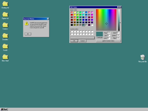The image size is (148, 111).
Task: Click the grayed Define Custom Colors button
Action: [x=82, y=38]
